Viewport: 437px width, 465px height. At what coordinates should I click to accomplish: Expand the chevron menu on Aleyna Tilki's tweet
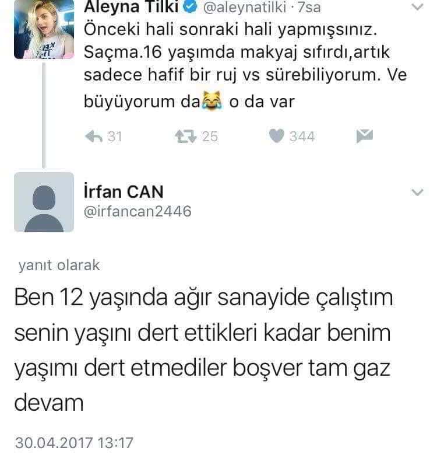[x=417, y=6]
